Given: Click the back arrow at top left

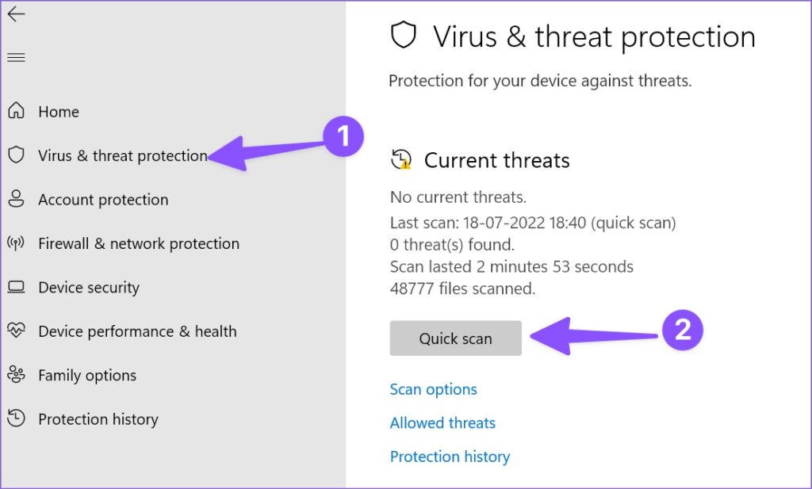Looking at the screenshot, I should [16, 14].
